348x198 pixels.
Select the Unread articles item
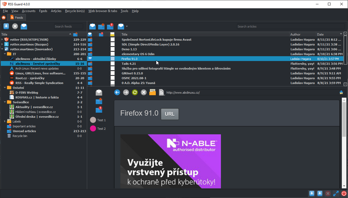[x=24, y=131]
